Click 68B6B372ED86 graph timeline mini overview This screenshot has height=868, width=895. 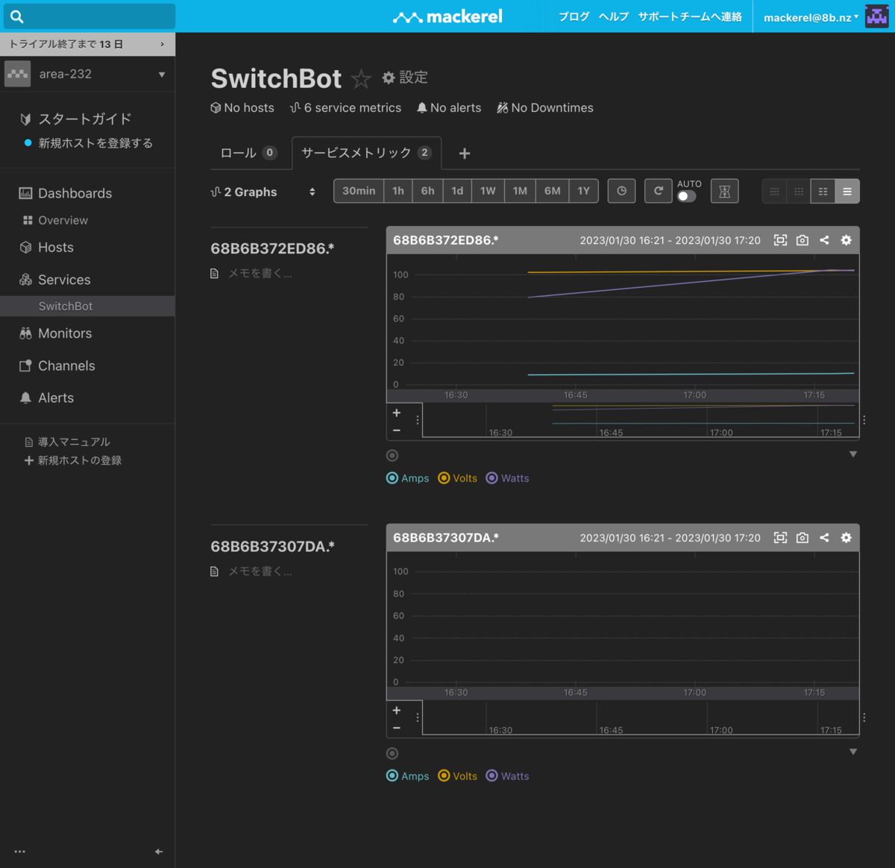[641, 420]
